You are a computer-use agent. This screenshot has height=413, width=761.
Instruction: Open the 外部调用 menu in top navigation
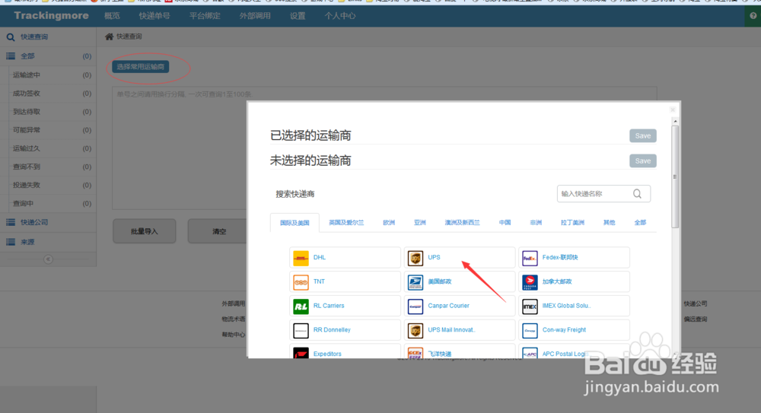(255, 16)
